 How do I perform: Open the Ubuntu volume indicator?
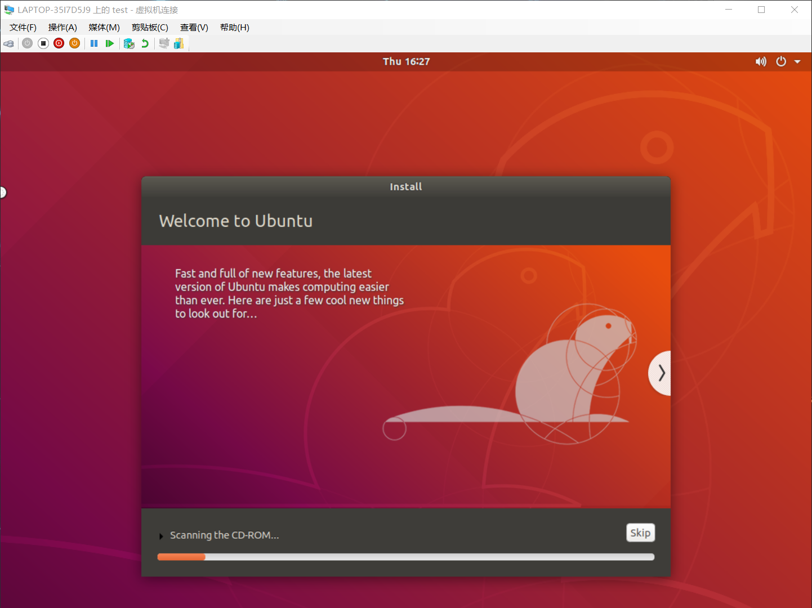(761, 61)
